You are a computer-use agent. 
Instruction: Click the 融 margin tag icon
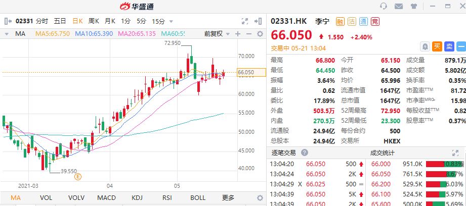(340, 21)
